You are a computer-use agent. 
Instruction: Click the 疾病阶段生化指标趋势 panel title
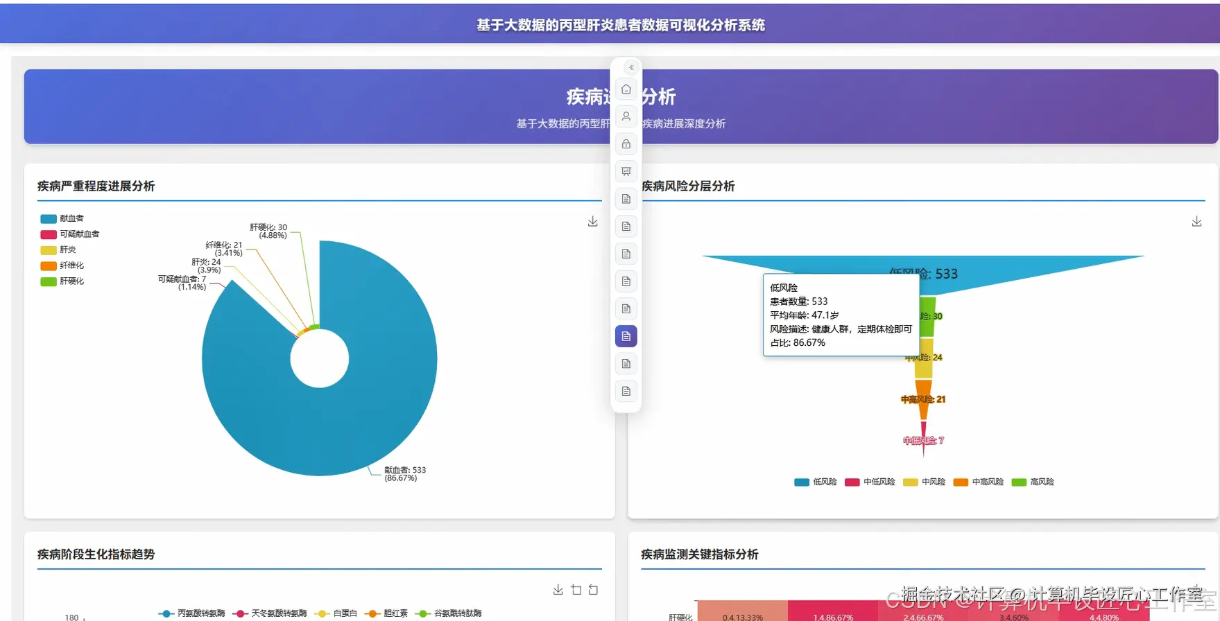[96, 554]
